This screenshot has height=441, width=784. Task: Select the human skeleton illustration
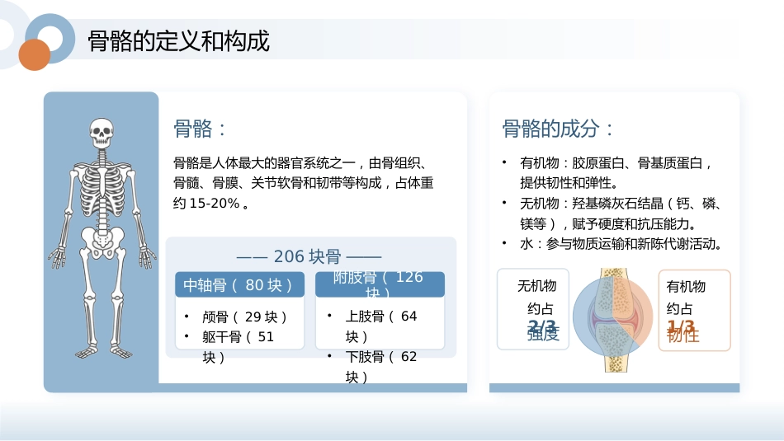[x=102, y=238]
